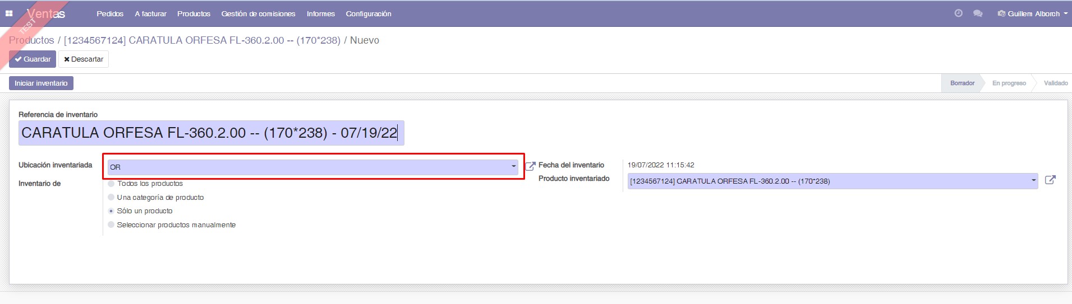Open external link for Producto inventariado
The height and width of the screenshot is (304, 1072).
coord(1050,180)
